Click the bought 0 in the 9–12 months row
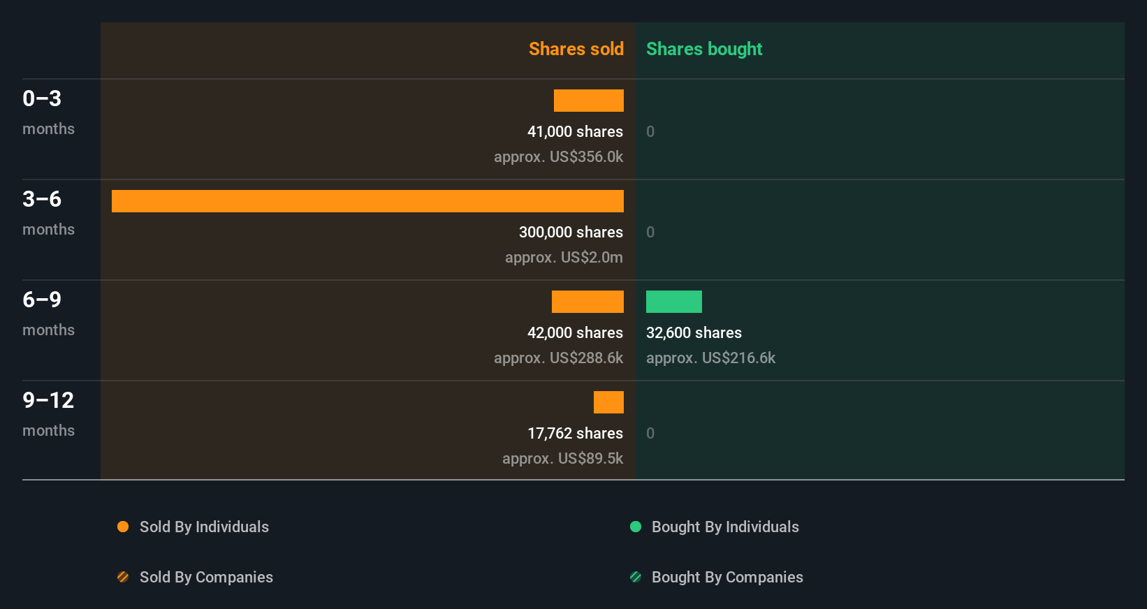Screen dimensions: 1147x609 tap(650, 433)
